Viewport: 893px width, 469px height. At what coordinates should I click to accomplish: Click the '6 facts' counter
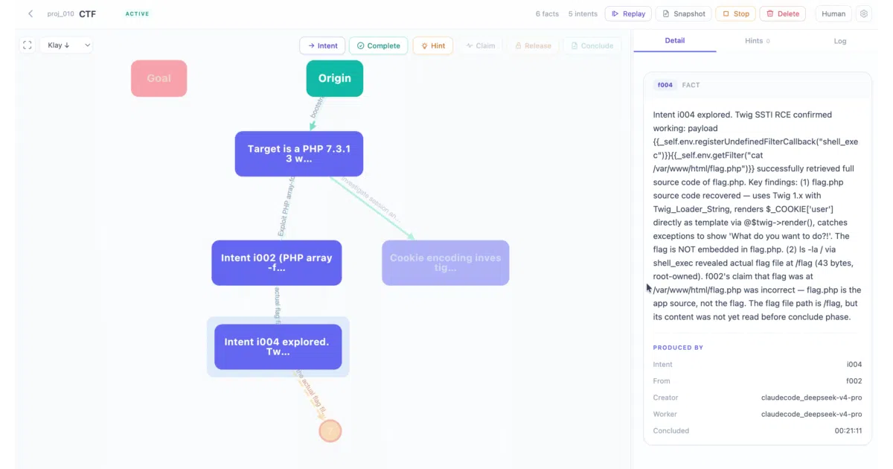[547, 14]
